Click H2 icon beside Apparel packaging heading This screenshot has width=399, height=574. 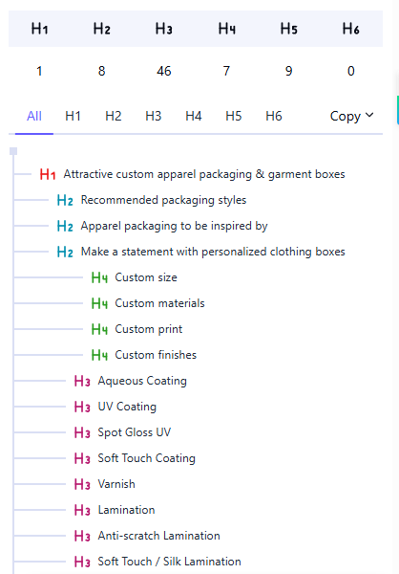point(65,226)
